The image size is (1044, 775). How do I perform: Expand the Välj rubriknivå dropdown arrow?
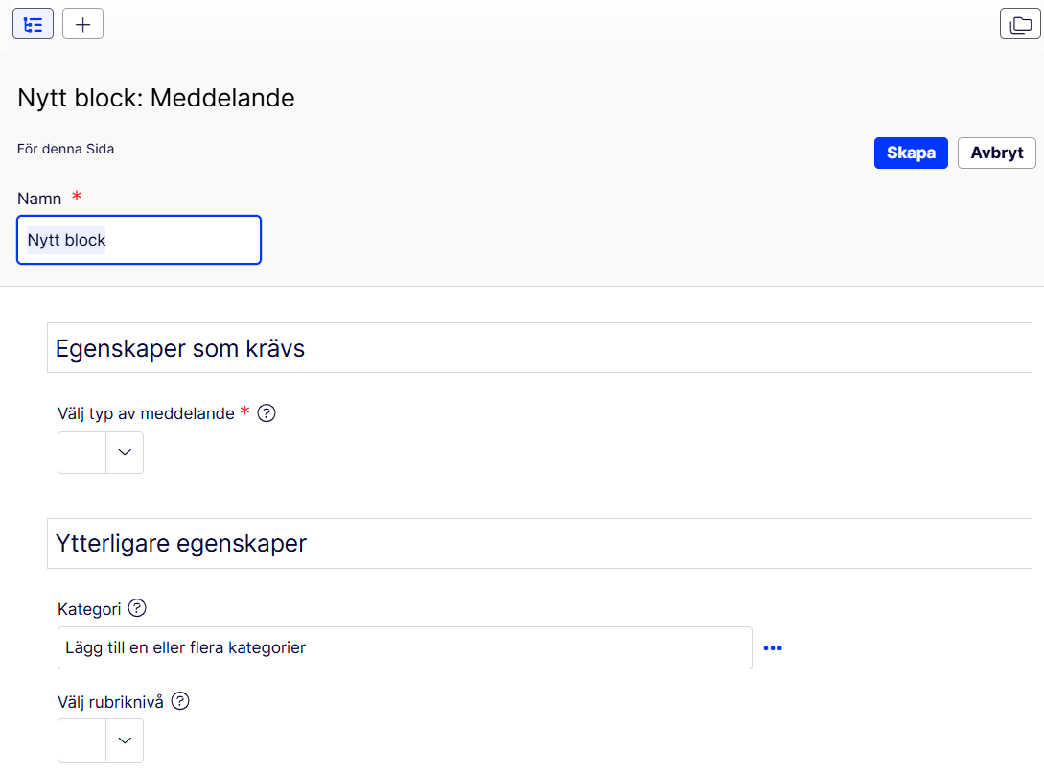click(x=125, y=740)
